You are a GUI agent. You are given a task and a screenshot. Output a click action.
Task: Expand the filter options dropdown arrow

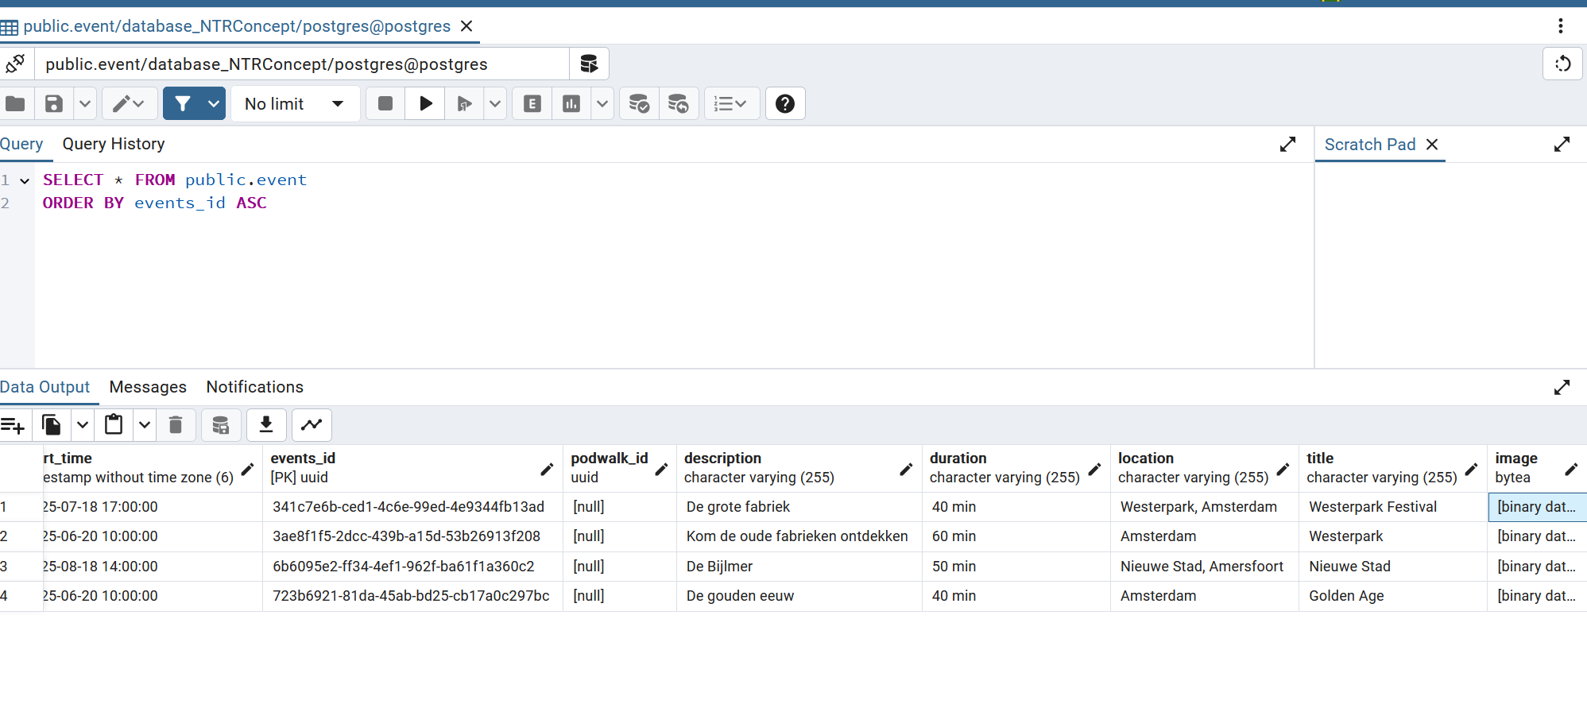(x=213, y=104)
